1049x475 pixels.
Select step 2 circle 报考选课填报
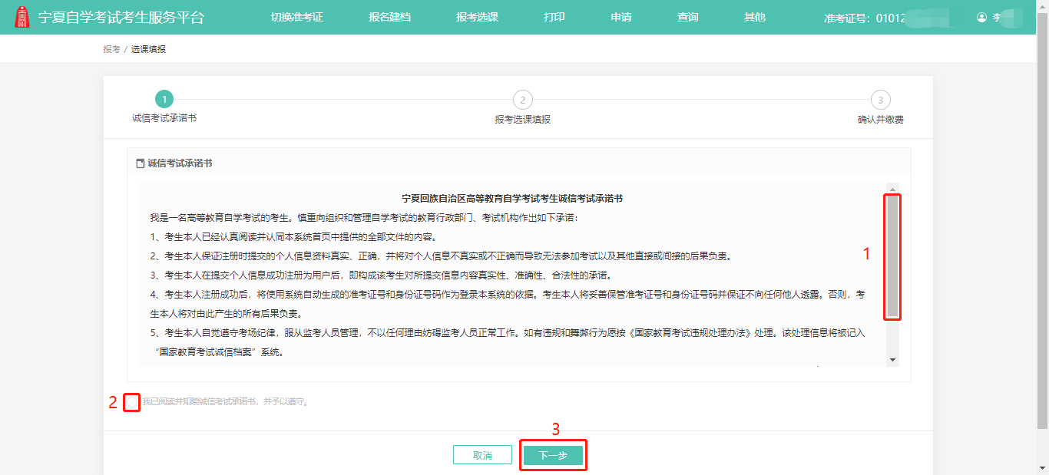click(x=522, y=100)
